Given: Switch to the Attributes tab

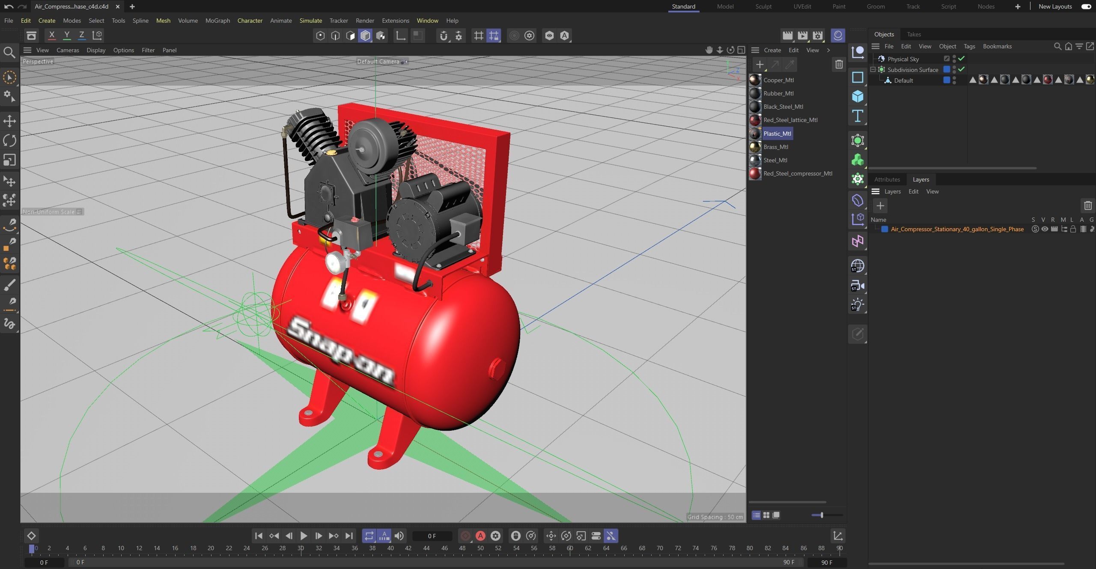Looking at the screenshot, I should (887, 179).
